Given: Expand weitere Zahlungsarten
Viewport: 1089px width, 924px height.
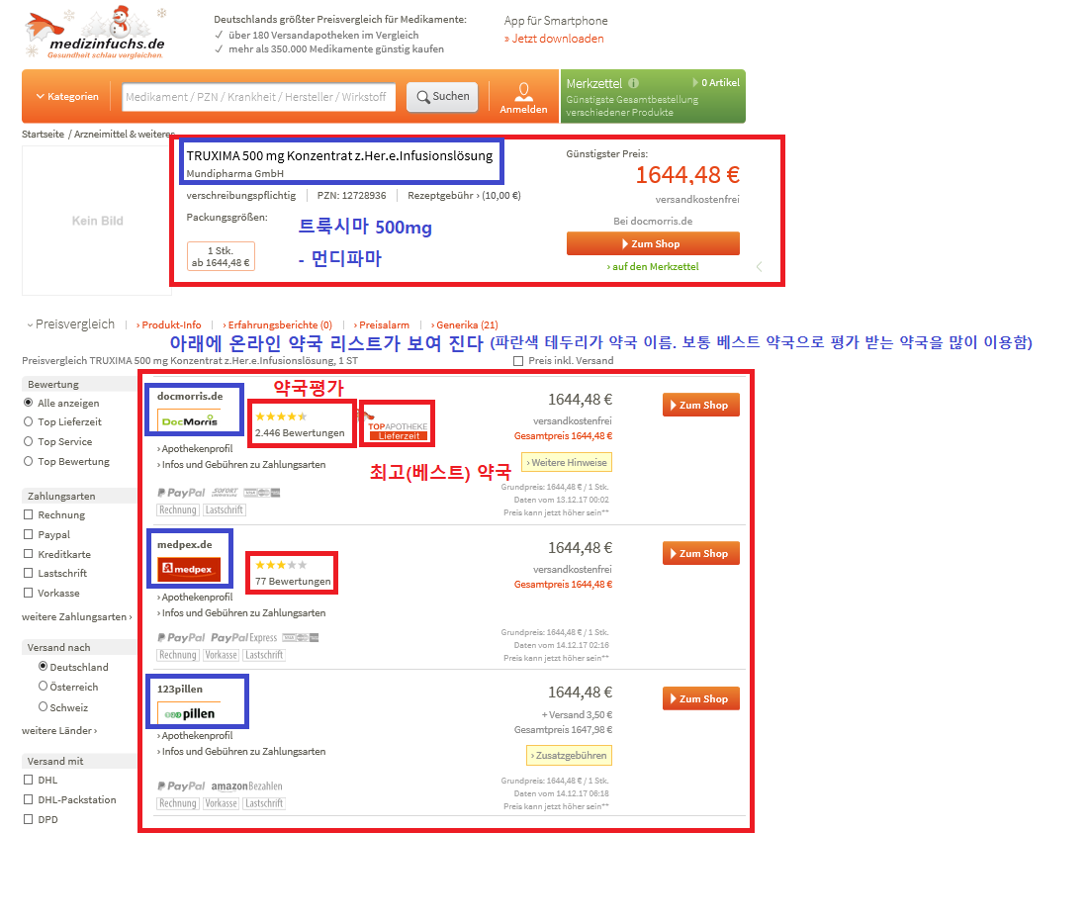Looking at the screenshot, I should [76, 617].
